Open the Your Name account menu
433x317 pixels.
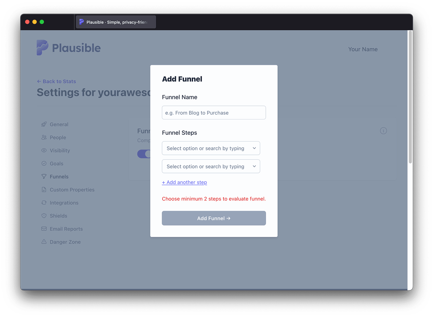(363, 49)
